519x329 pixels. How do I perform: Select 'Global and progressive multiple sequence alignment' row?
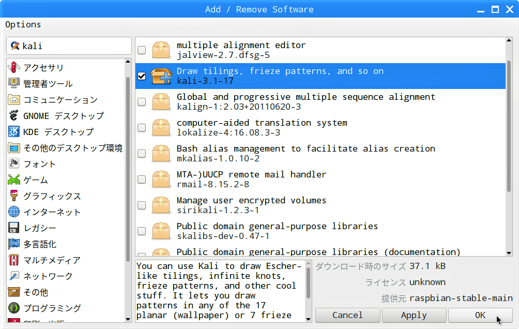pyautogui.click(x=320, y=102)
